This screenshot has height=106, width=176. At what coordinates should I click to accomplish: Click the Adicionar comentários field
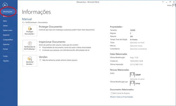pyautogui.click(x=138, y=49)
